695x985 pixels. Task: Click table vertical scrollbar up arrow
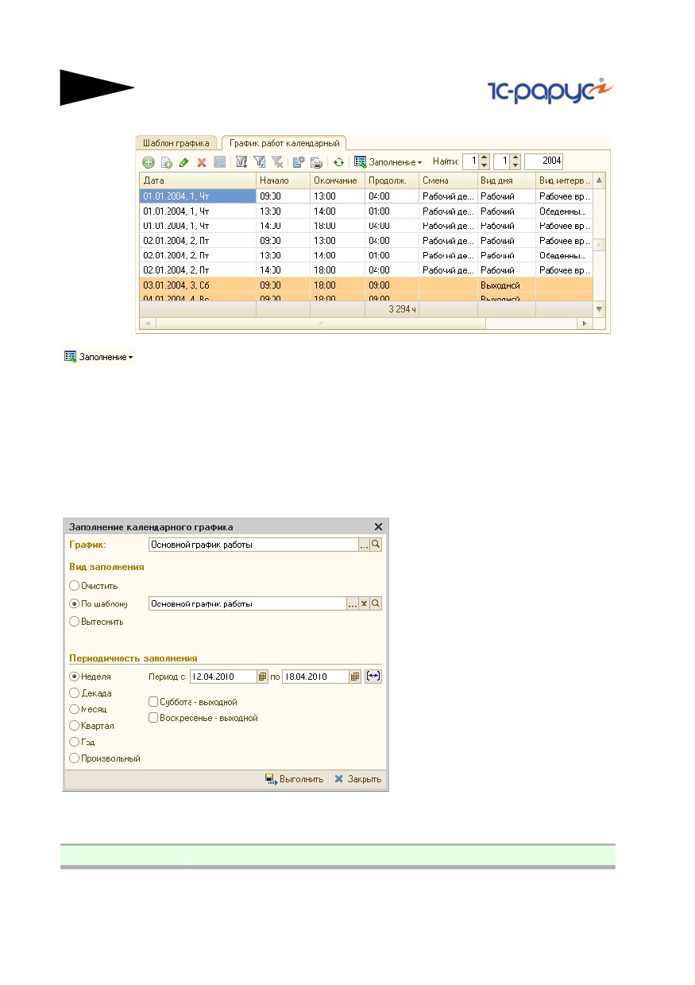599,180
